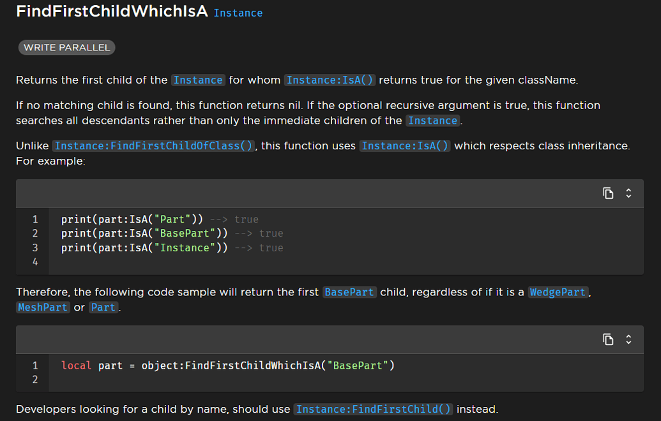Click the WRITE PARALLEL badge
This screenshot has height=421, width=661.
click(x=66, y=47)
